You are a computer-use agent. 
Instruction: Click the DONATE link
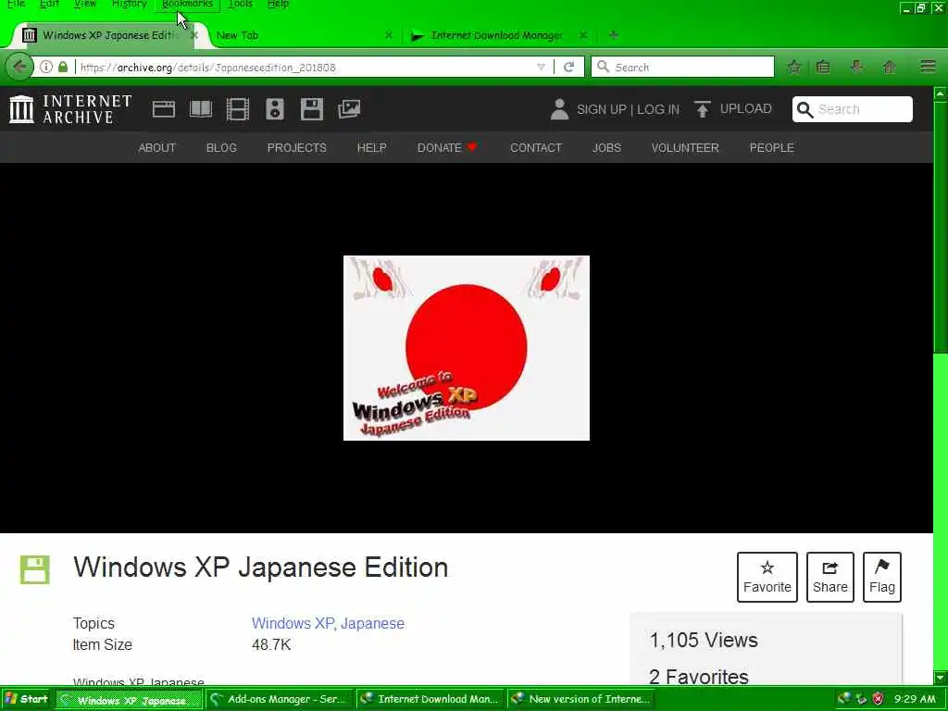tap(447, 147)
